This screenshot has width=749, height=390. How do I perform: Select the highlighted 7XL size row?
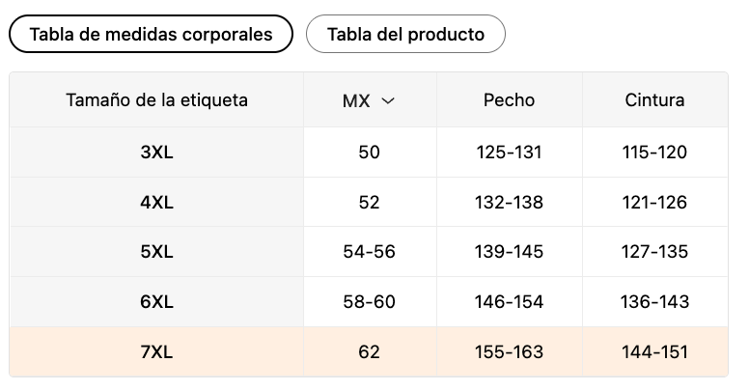click(x=369, y=351)
